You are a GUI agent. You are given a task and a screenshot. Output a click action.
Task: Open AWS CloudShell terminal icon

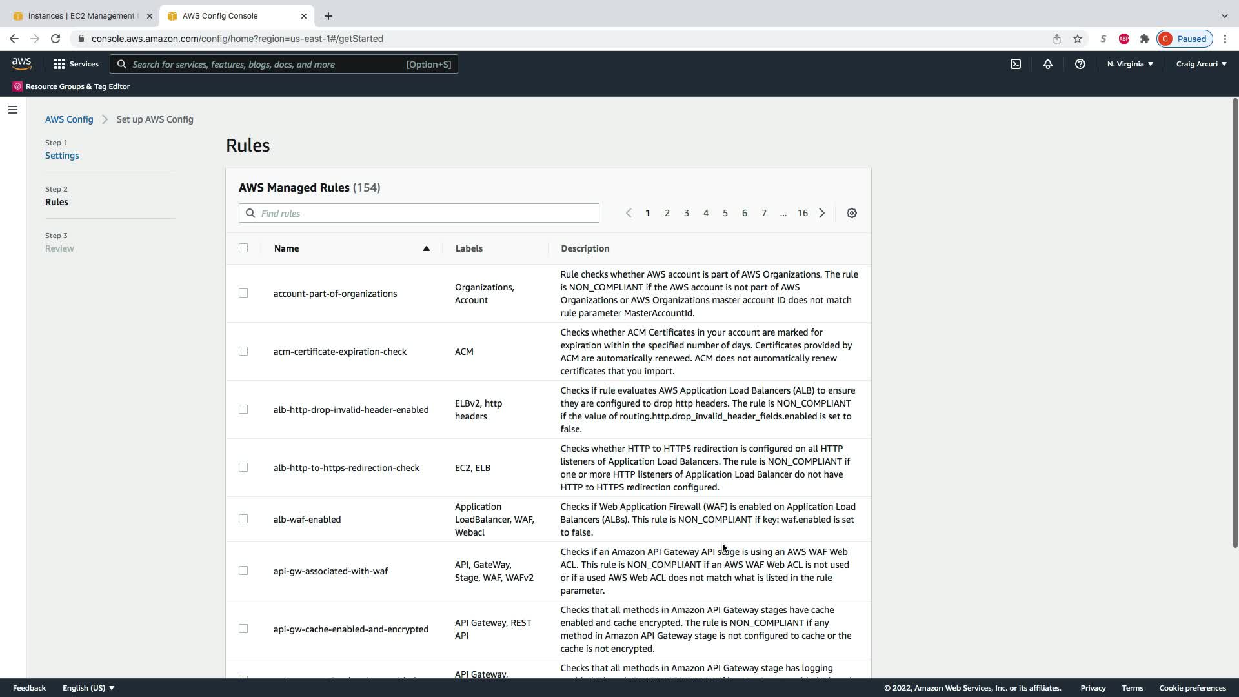(x=1016, y=64)
